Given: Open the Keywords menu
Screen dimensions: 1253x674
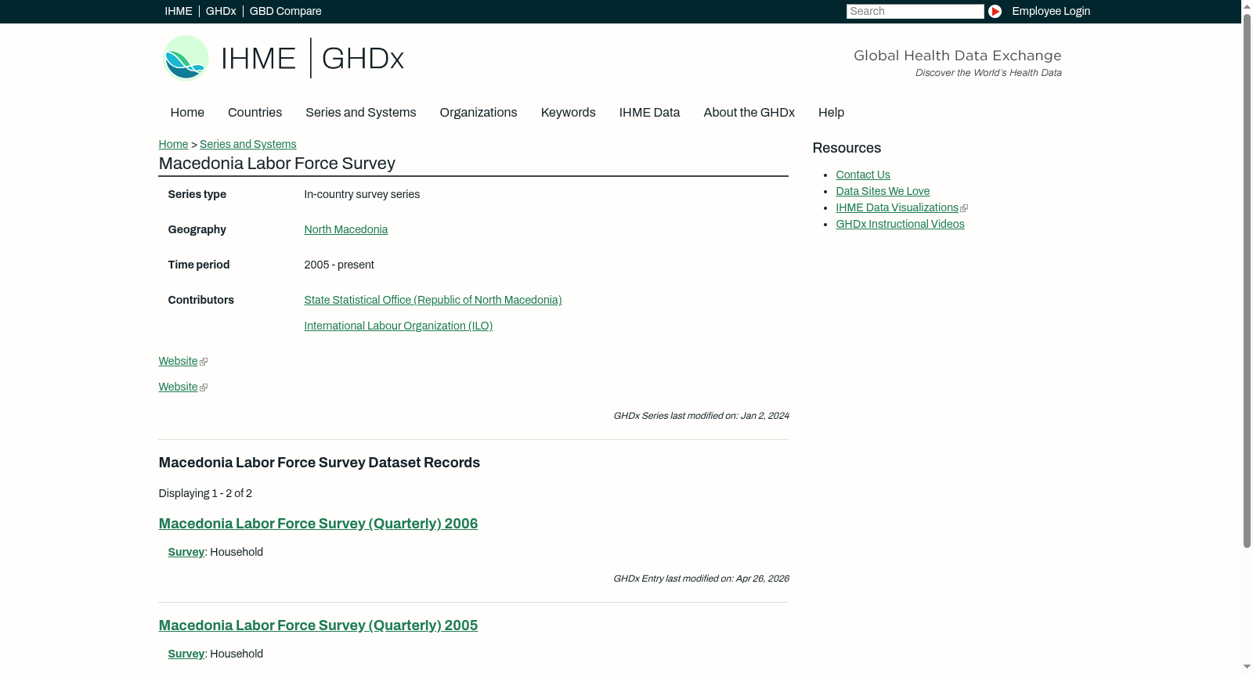Looking at the screenshot, I should coord(568,113).
